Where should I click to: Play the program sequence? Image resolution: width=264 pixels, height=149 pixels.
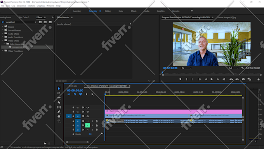tap(212, 79)
